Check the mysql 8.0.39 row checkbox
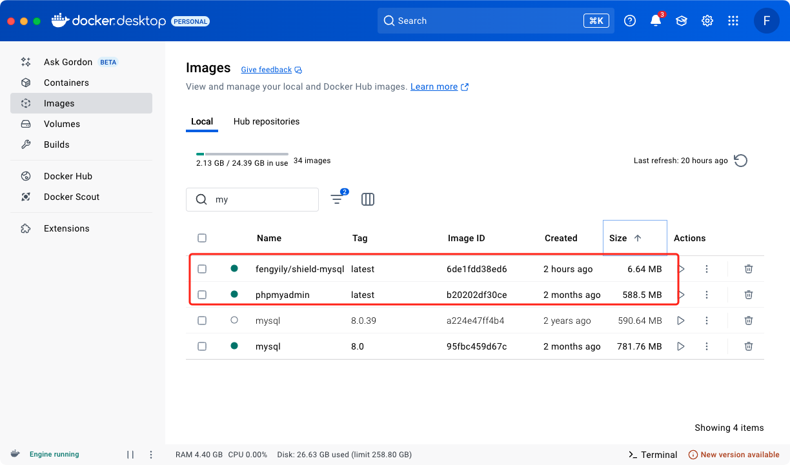The image size is (790, 465). click(202, 321)
